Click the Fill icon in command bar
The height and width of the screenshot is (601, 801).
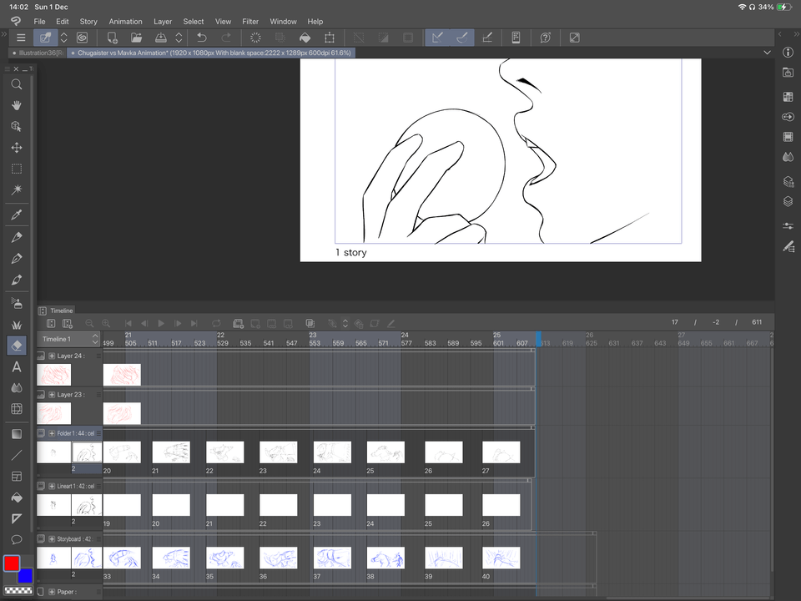click(x=305, y=38)
